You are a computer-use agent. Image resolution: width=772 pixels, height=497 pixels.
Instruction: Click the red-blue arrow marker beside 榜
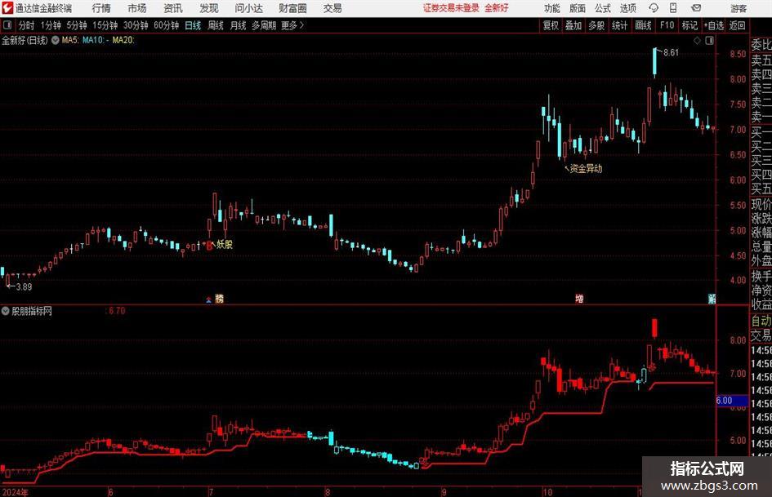(209, 299)
